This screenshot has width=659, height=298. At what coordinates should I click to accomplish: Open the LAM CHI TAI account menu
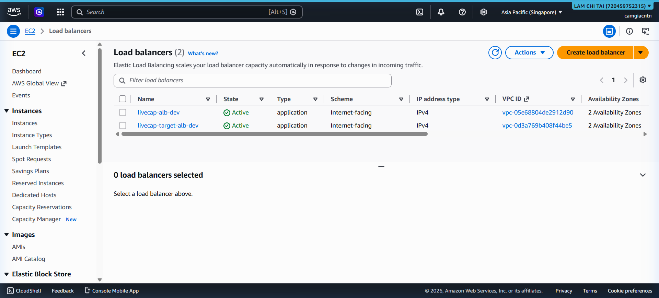point(613,6)
